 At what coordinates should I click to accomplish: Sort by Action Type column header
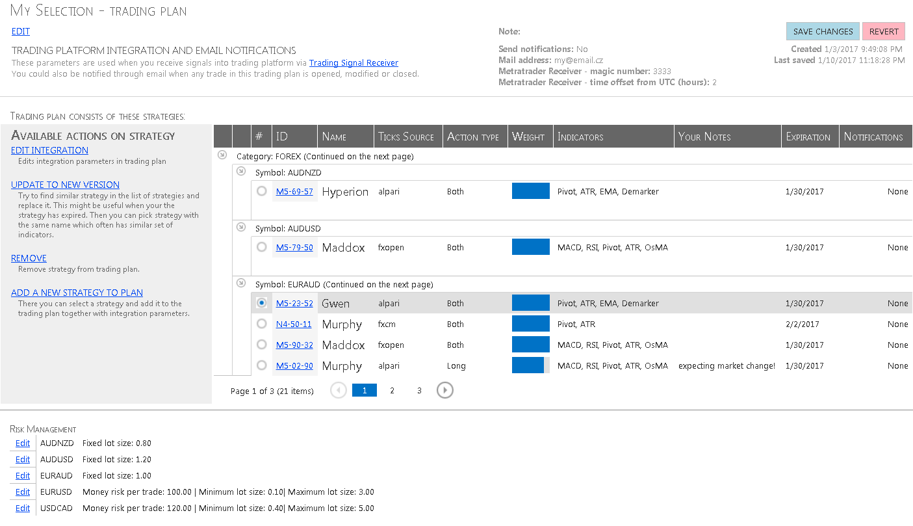(x=475, y=137)
